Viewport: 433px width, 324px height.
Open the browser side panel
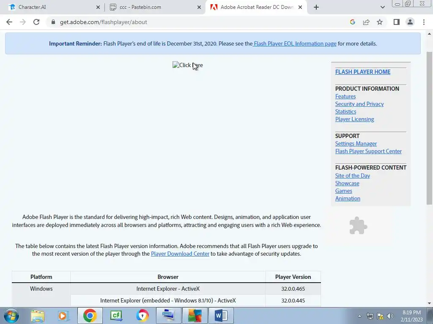[397, 22]
